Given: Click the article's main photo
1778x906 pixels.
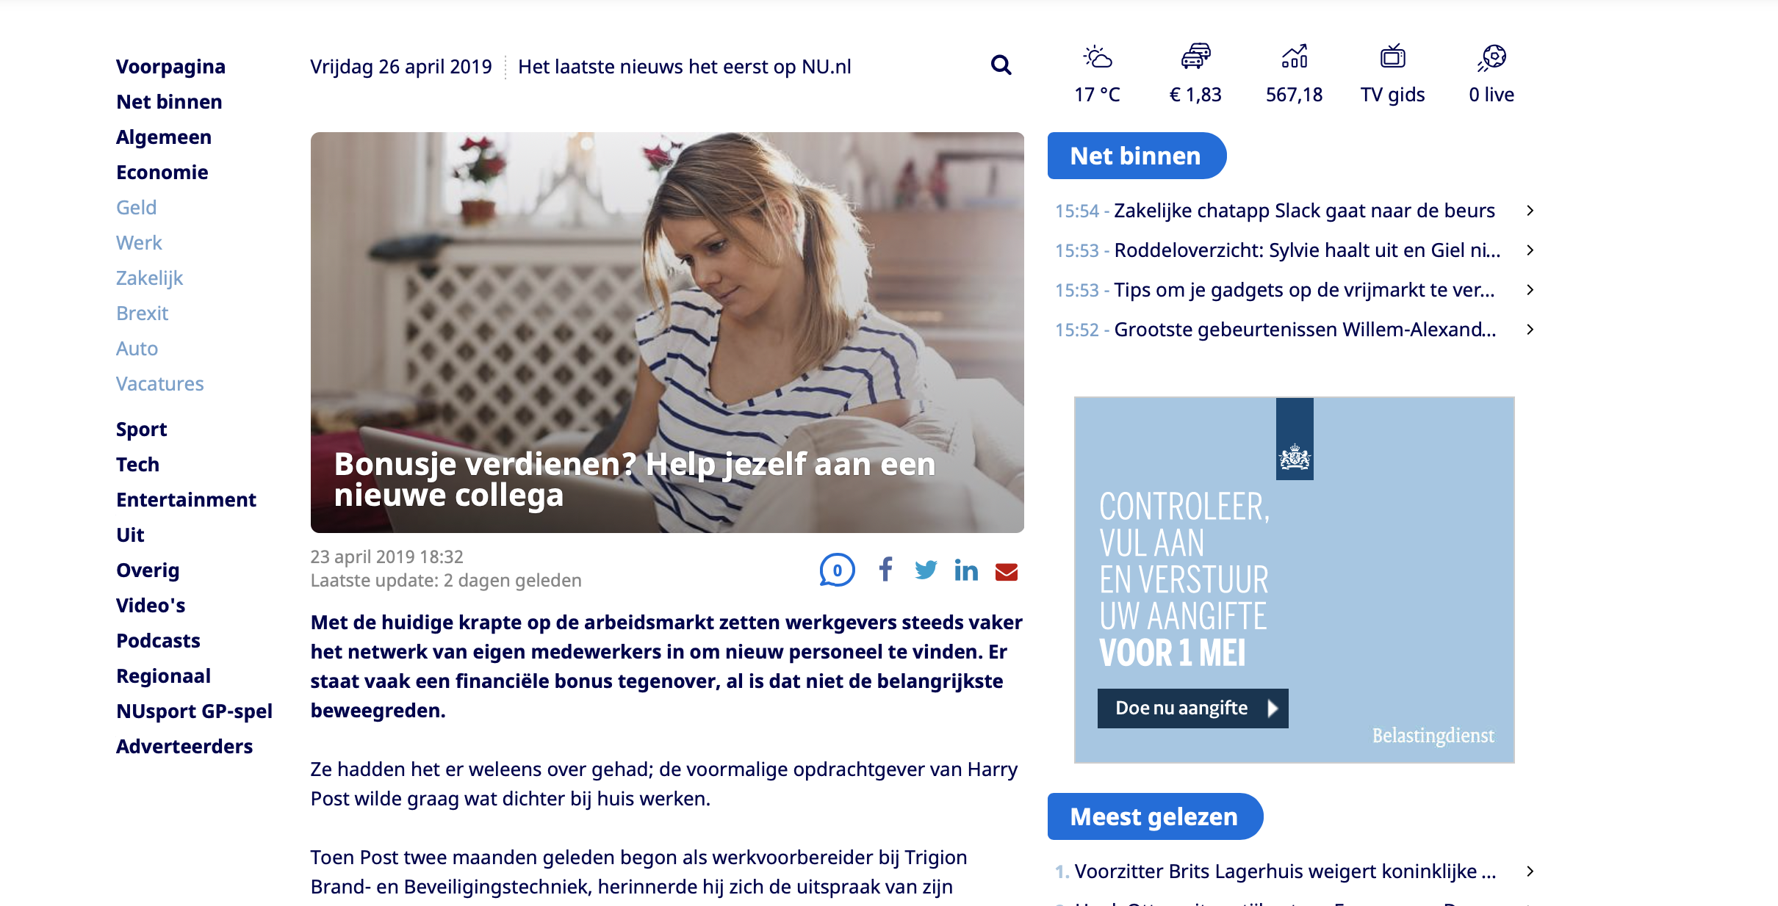Looking at the screenshot, I should pos(667,333).
